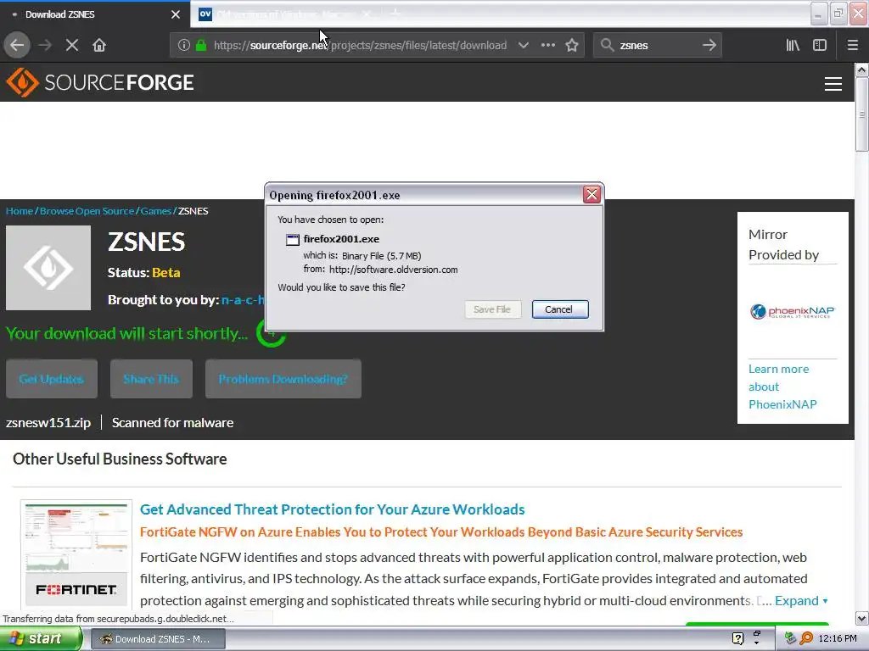This screenshot has height=651, width=869.
Task: Toggle the sidebar view icon
Action: (820, 45)
